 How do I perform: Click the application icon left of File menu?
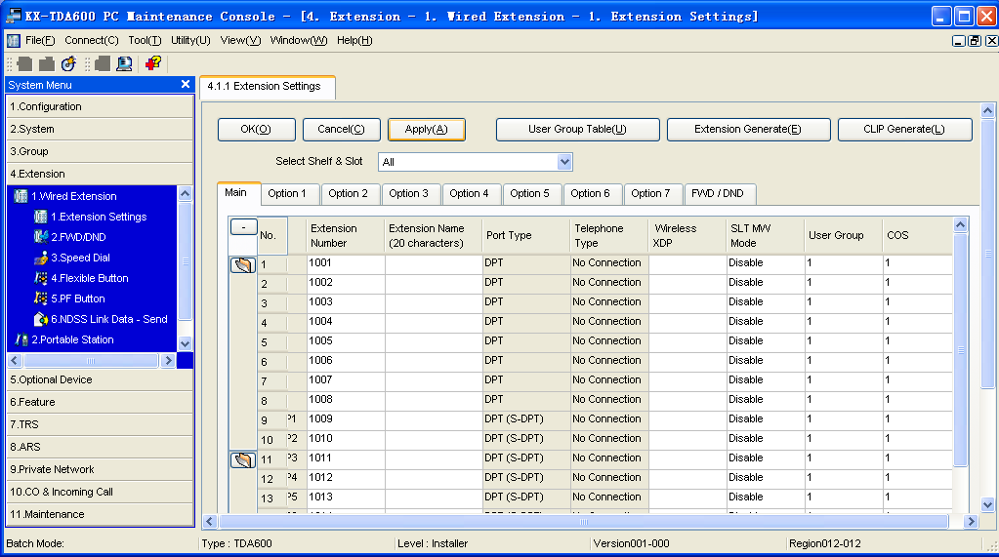tap(14, 41)
